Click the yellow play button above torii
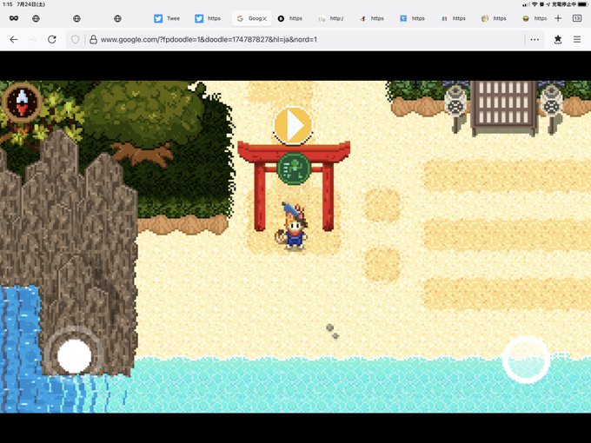 point(293,125)
